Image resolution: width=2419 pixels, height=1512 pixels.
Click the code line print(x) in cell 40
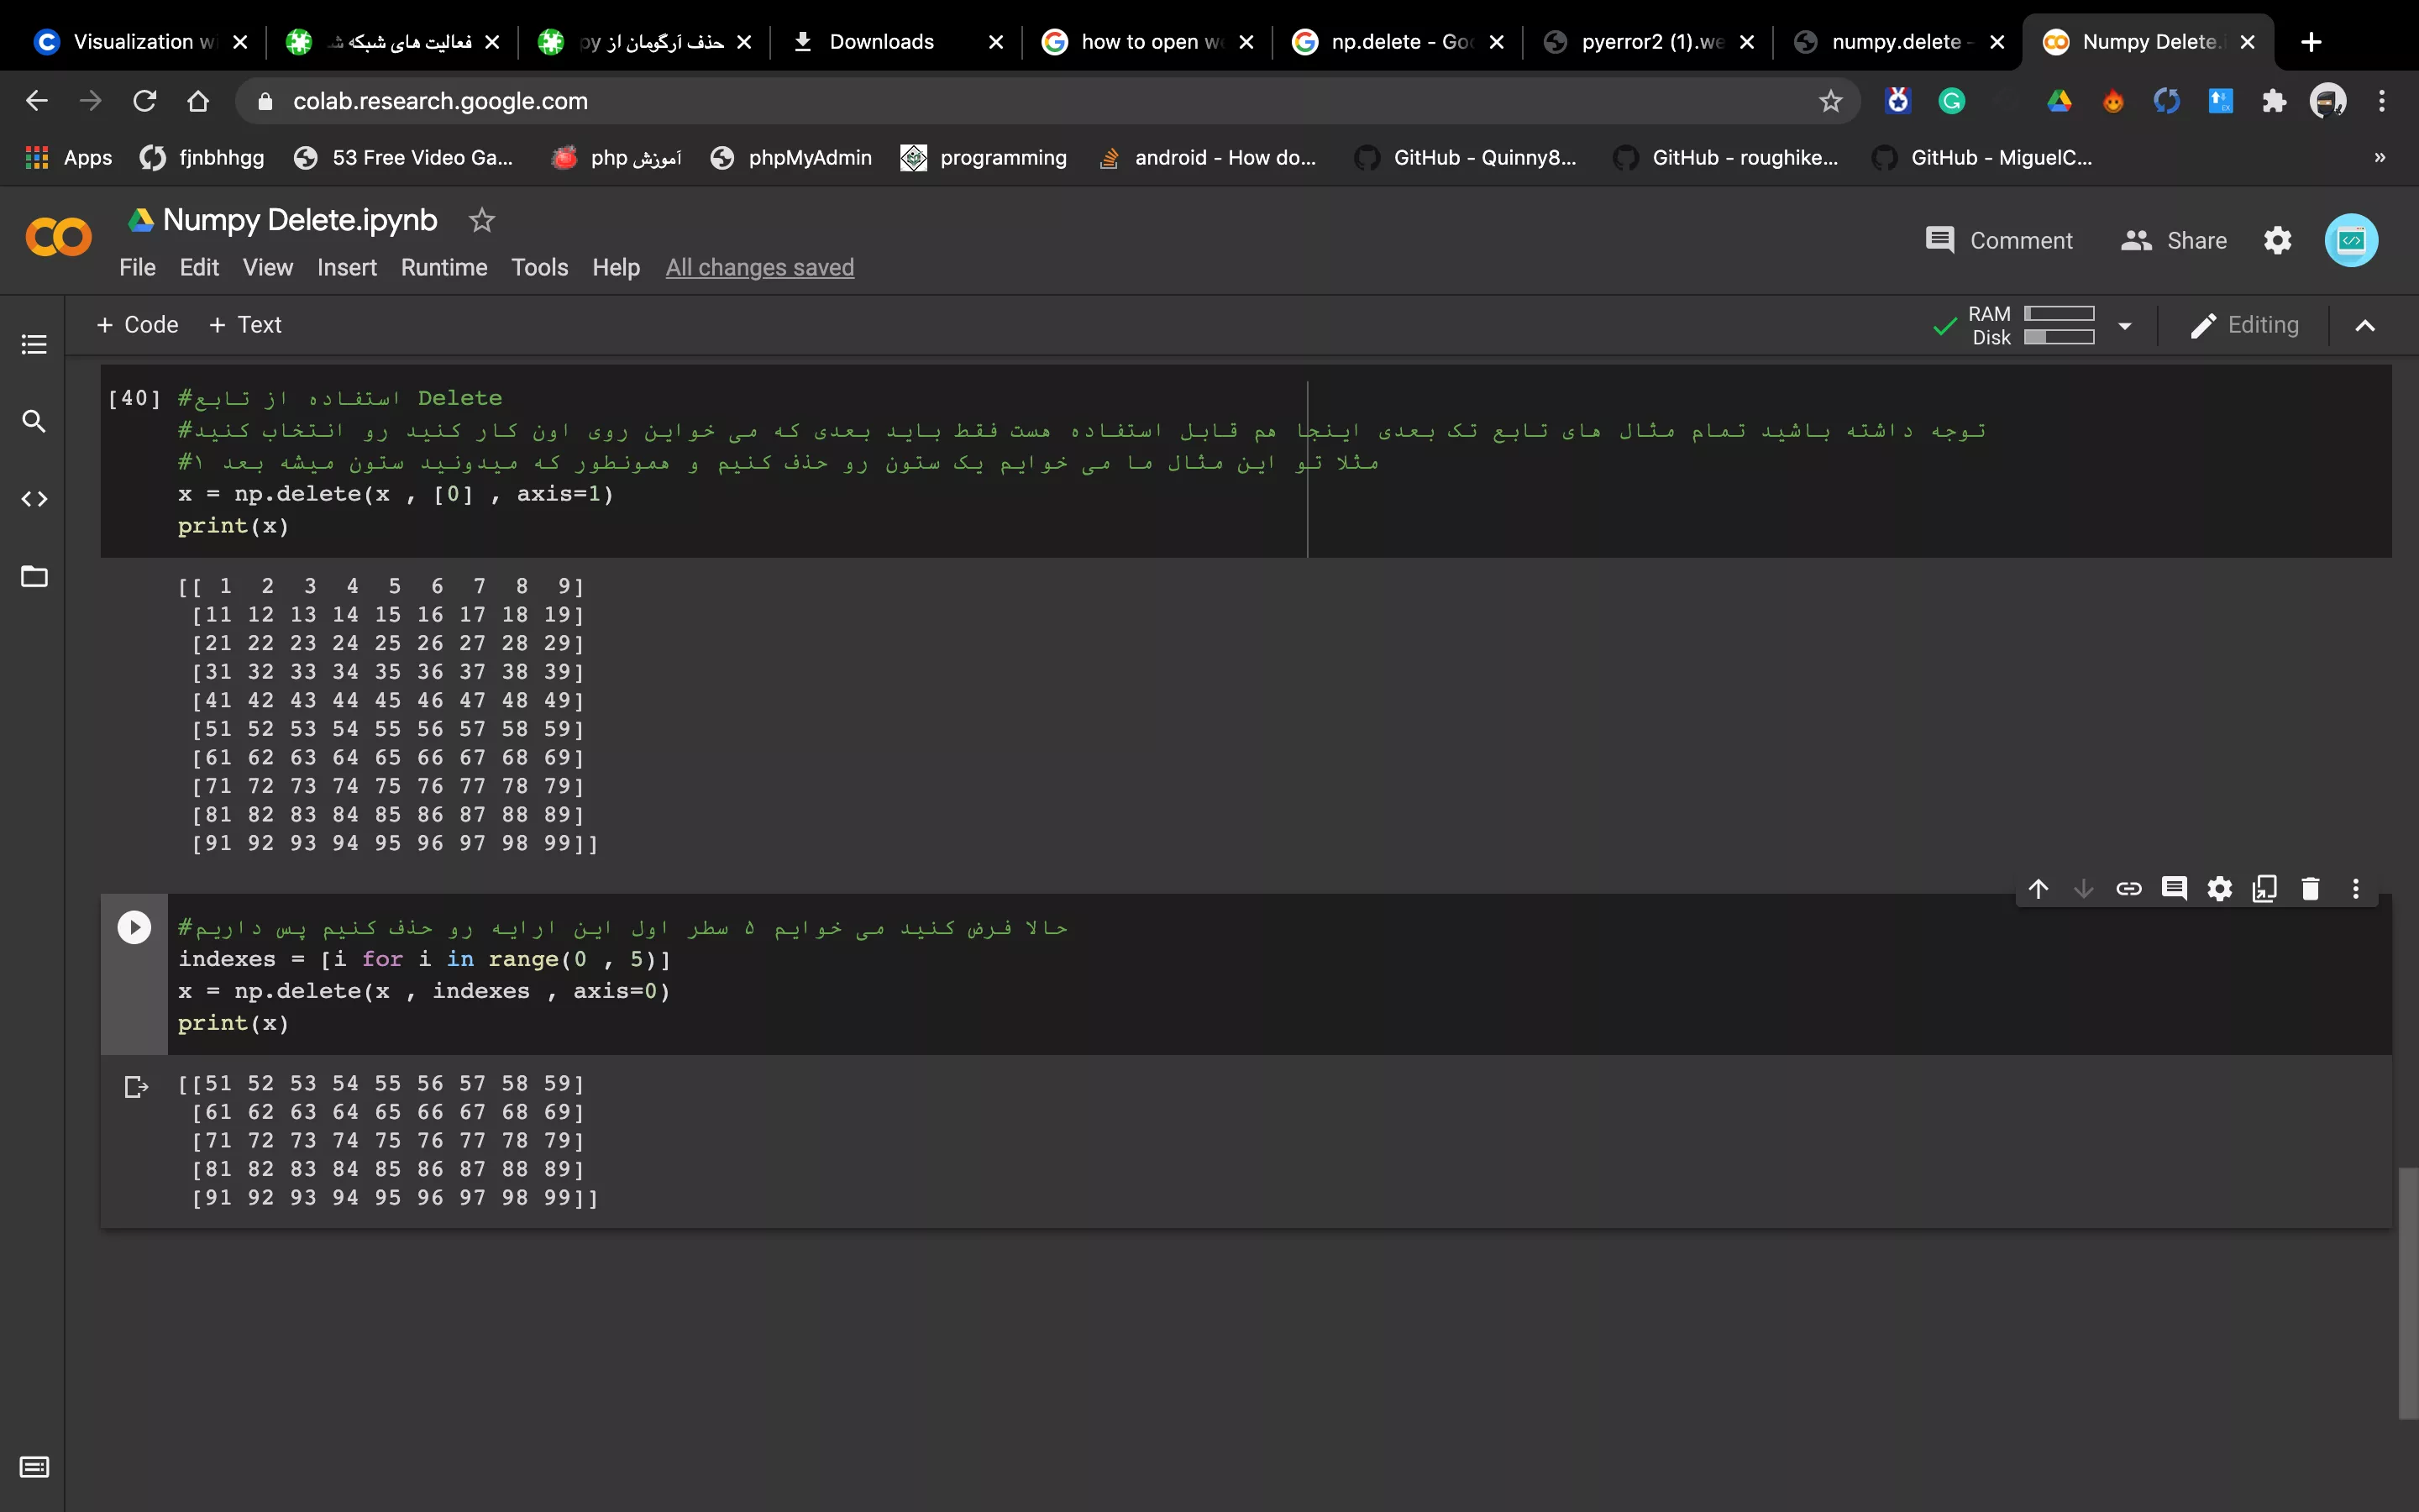[233, 526]
